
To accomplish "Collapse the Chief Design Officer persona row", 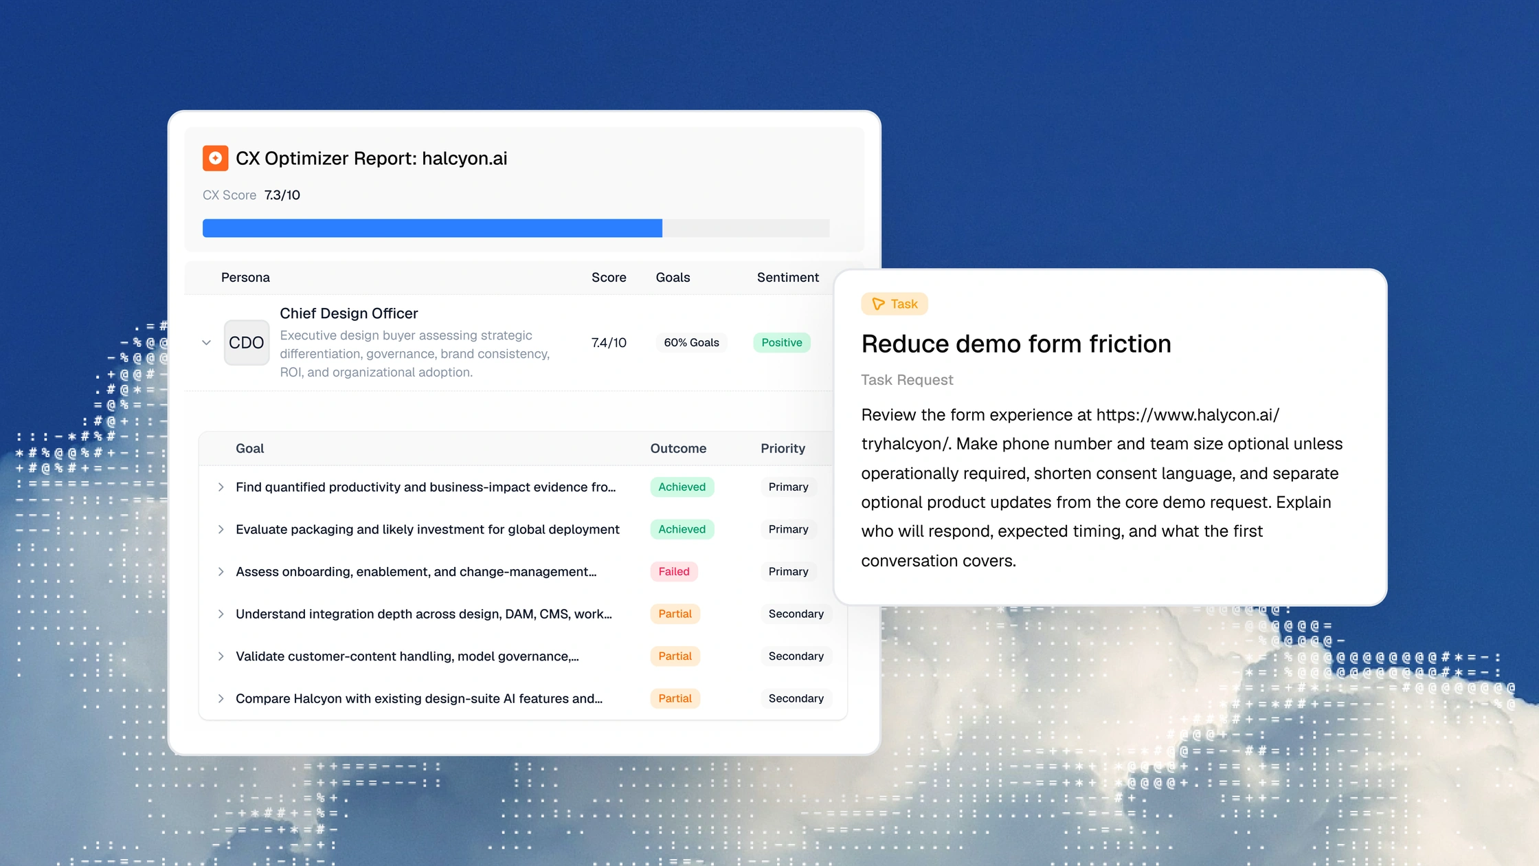I will (206, 342).
